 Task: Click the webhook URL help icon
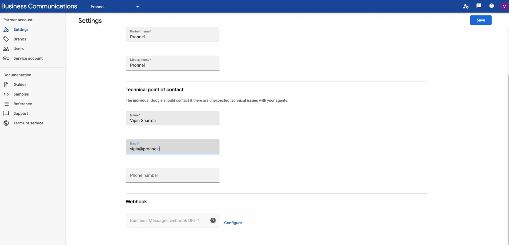coord(213,220)
